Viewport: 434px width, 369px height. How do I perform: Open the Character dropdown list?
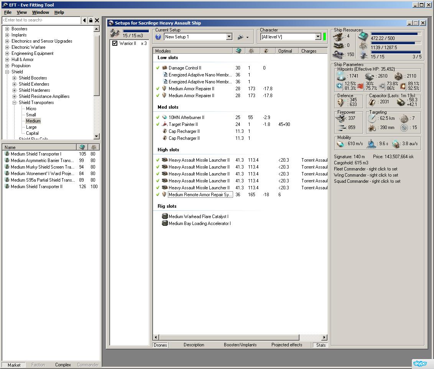pyautogui.click(x=318, y=36)
